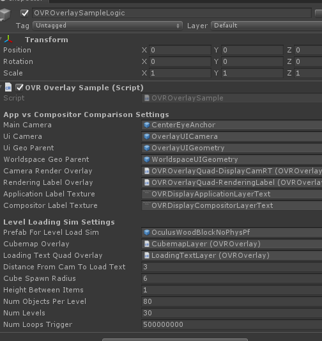322x341 pixels.
Task: Open the Tag dropdown showing Untagged
Action: pos(107,26)
